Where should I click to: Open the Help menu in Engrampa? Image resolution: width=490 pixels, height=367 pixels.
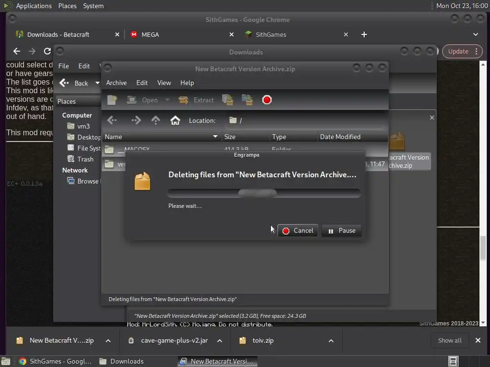[187, 83]
